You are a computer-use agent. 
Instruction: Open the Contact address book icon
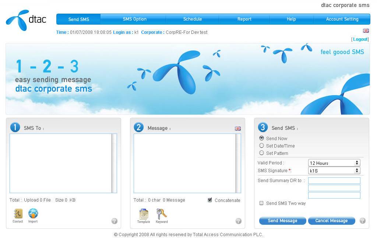(18, 215)
